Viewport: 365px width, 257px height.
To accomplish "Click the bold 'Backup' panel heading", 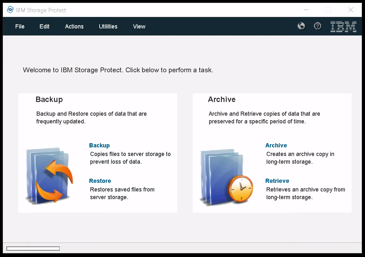I will pyautogui.click(x=49, y=99).
